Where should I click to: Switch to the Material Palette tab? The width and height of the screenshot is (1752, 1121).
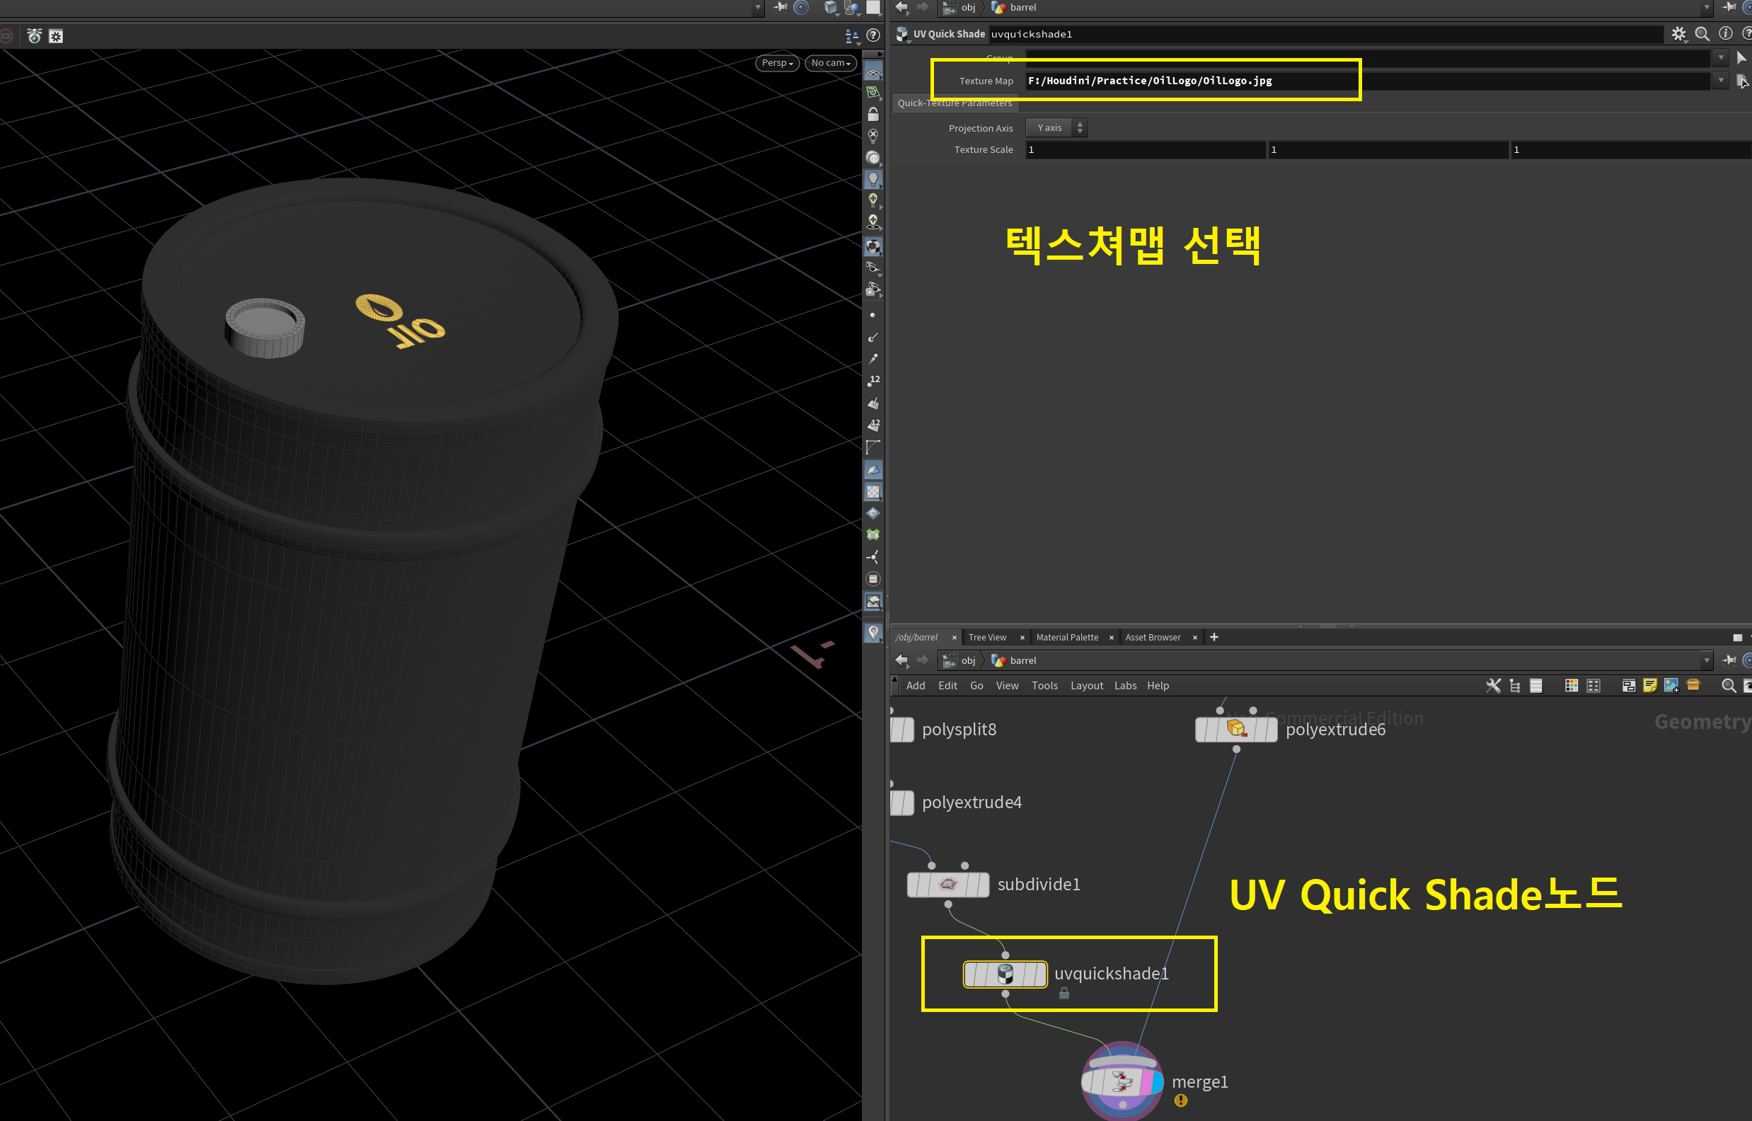(x=1066, y=637)
